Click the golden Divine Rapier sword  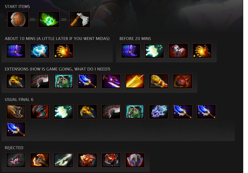tap(135, 81)
